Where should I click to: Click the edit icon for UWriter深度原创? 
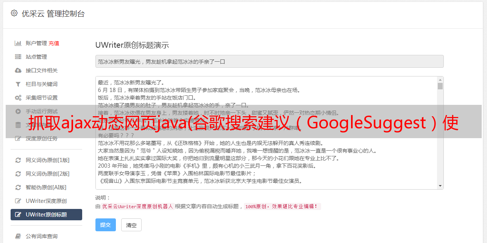click(x=18, y=201)
